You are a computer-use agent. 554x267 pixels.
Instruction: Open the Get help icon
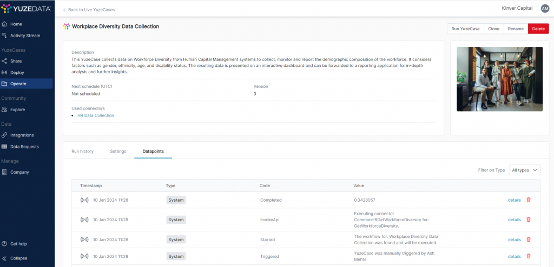(4, 244)
